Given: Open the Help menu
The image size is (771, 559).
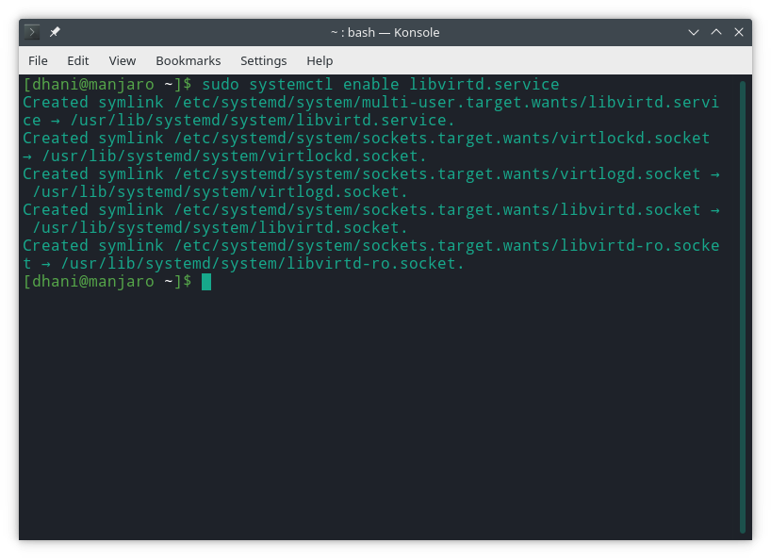Looking at the screenshot, I should 320,60.
